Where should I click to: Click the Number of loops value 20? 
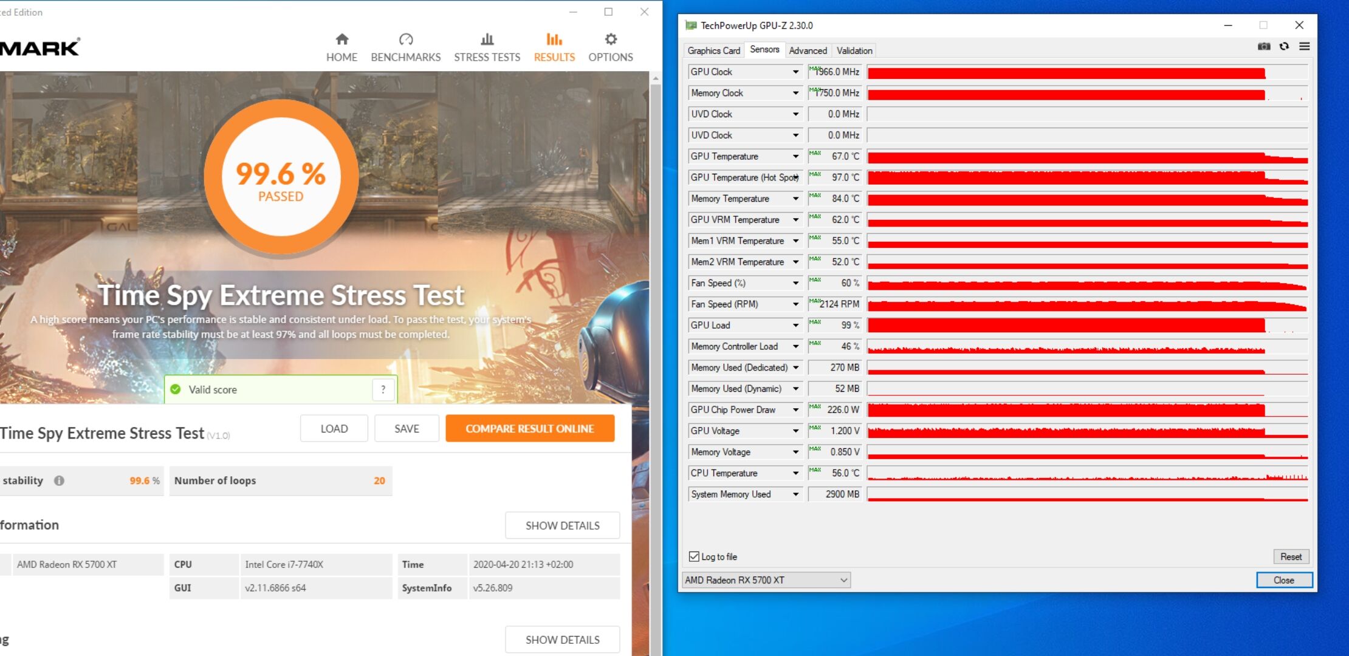(379, 480)
